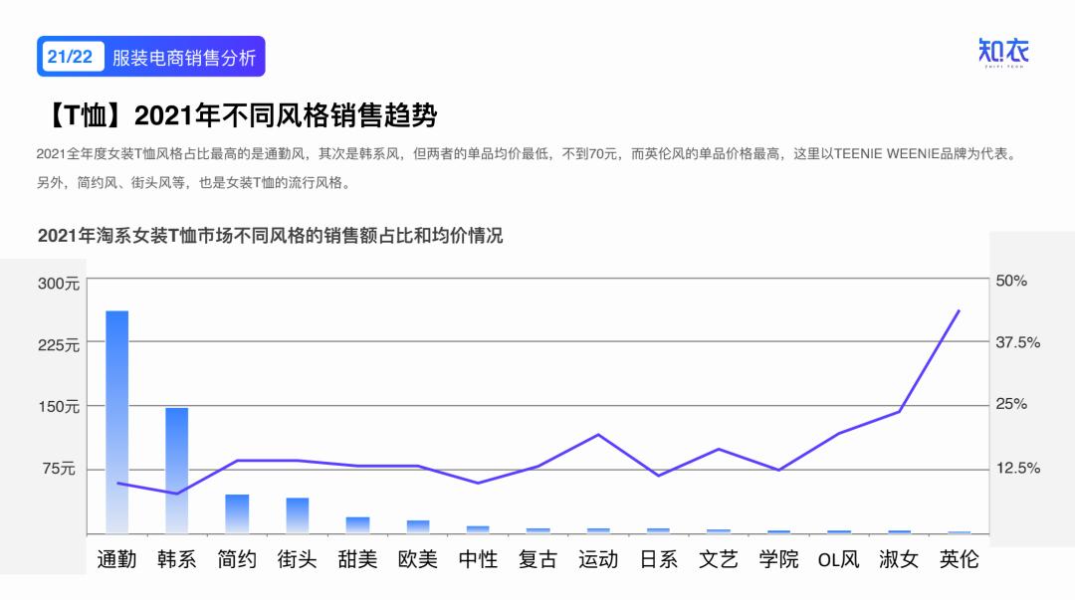This screenshot has height=600, width=1075.
Task: Click the peak of the price line at 英伦
Action: point(959,311)
